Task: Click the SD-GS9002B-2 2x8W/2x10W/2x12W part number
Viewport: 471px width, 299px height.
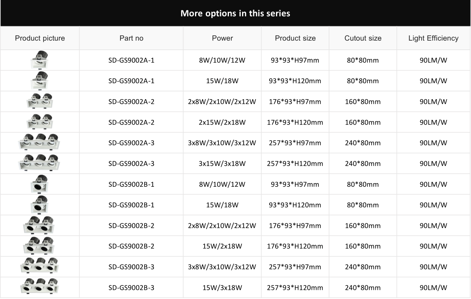Action: pos(131,226)
